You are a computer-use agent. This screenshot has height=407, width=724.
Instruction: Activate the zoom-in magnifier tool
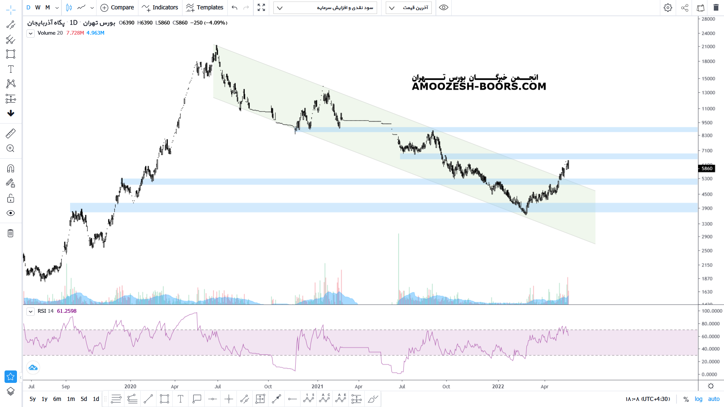pyautogui.click(x=11, y=148)
